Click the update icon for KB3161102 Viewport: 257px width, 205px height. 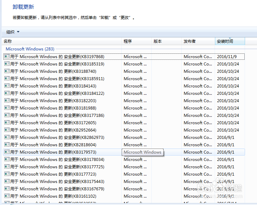[7, 196]
